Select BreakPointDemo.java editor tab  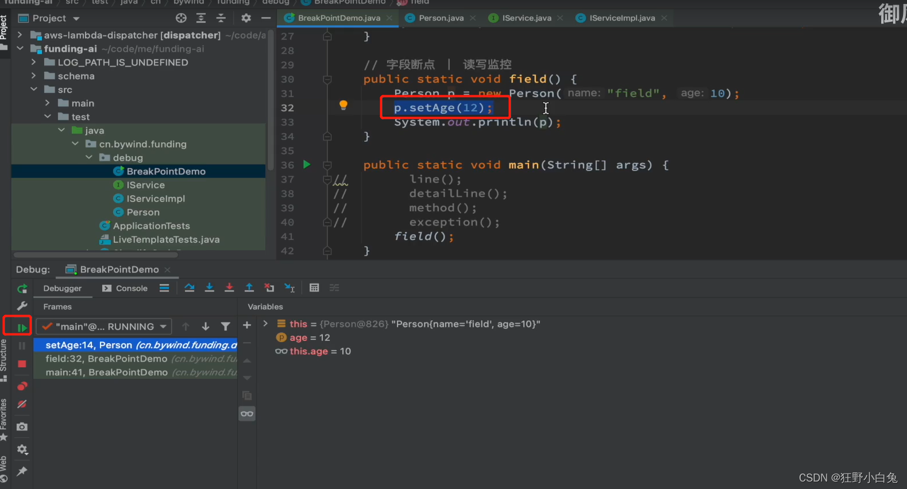click(x=339, y=18)
